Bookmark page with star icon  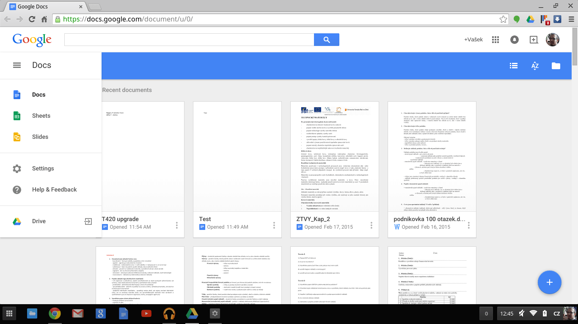click(x=503, y=19)
